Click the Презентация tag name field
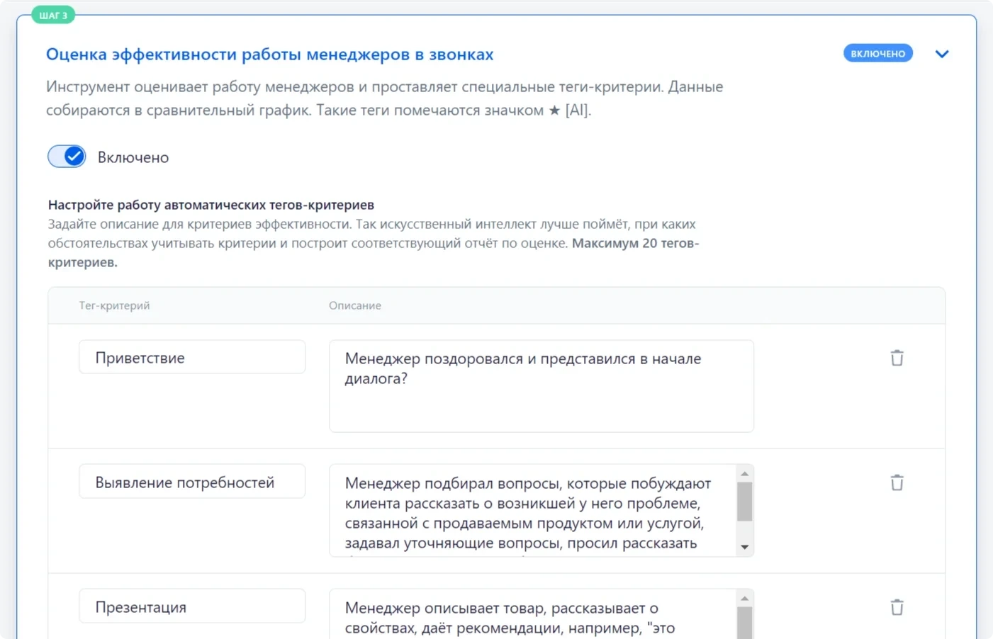 click(192, 606)
